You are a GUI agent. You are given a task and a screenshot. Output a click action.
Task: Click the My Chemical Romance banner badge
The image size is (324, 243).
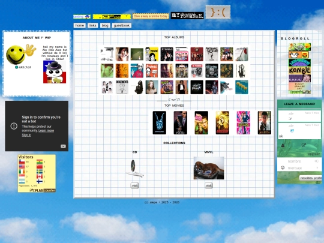point(187,16)
